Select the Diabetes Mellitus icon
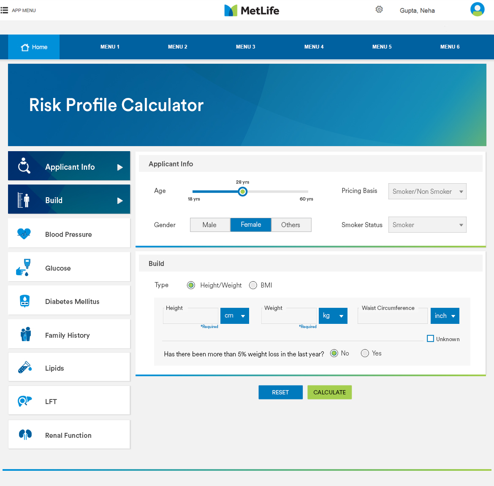The width and height of the screenshot is (494, 486). click(25, 301)
